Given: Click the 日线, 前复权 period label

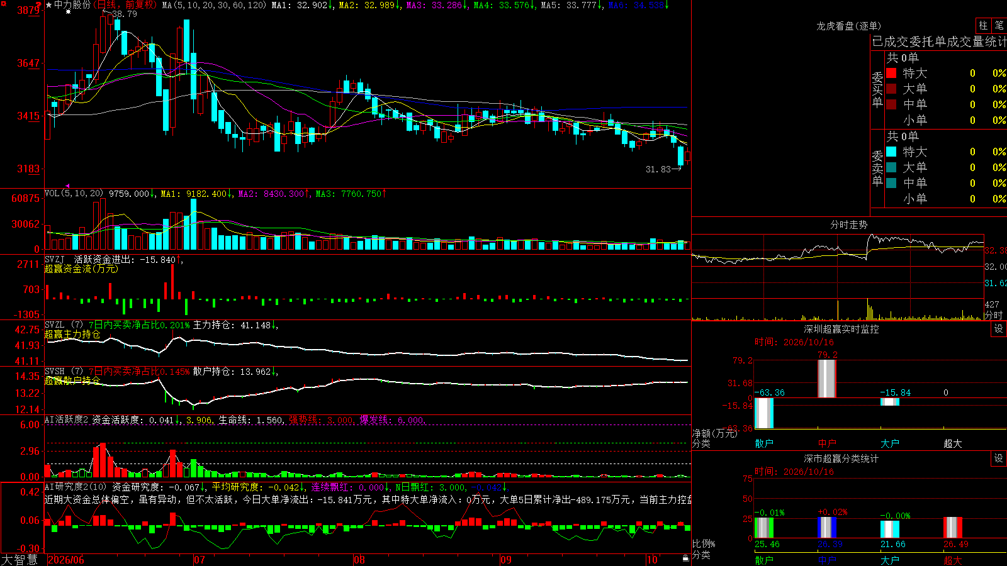Looking at the screenshot, I should point(125,5).
